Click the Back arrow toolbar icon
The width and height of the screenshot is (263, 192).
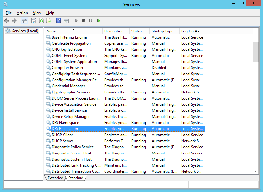[x=7, y=21]
